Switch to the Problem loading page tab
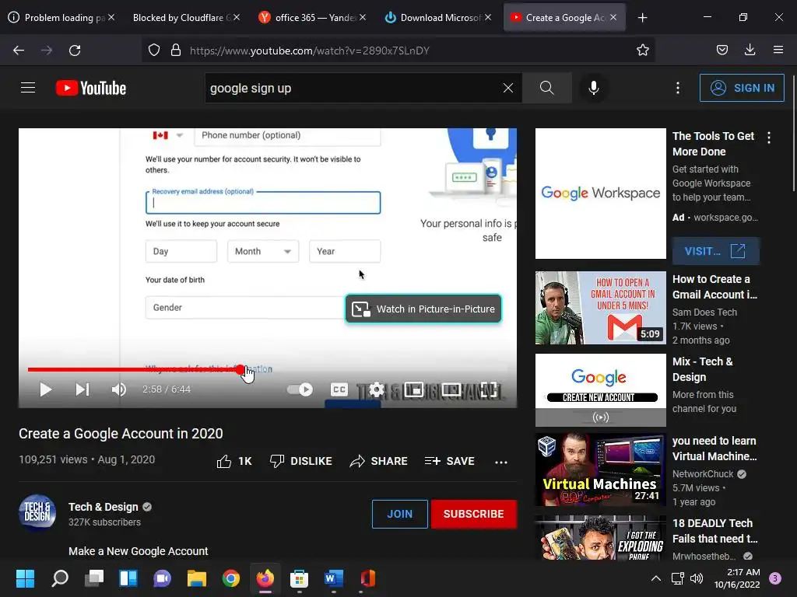The height and width of the screenshot is (597, 797). [x=61, y=17]
